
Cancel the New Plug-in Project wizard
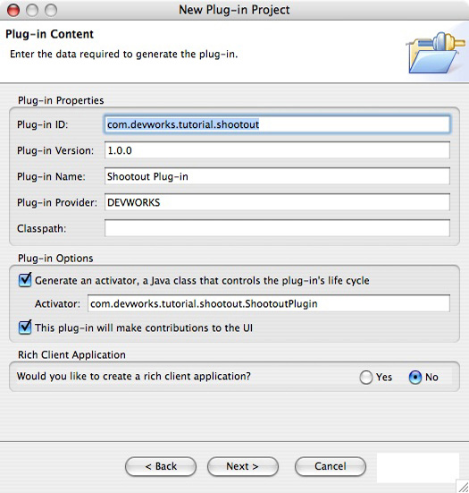(x=331, y=466)
